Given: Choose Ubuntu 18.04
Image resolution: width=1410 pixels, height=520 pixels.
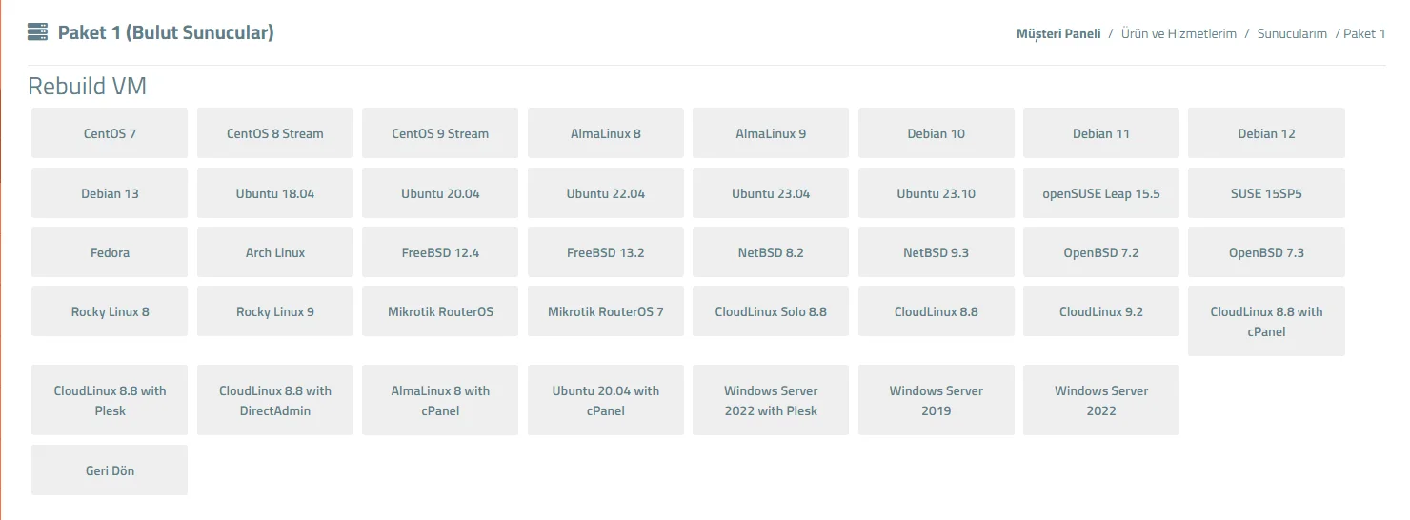Looking at the screenshot, I should (275, 193).
